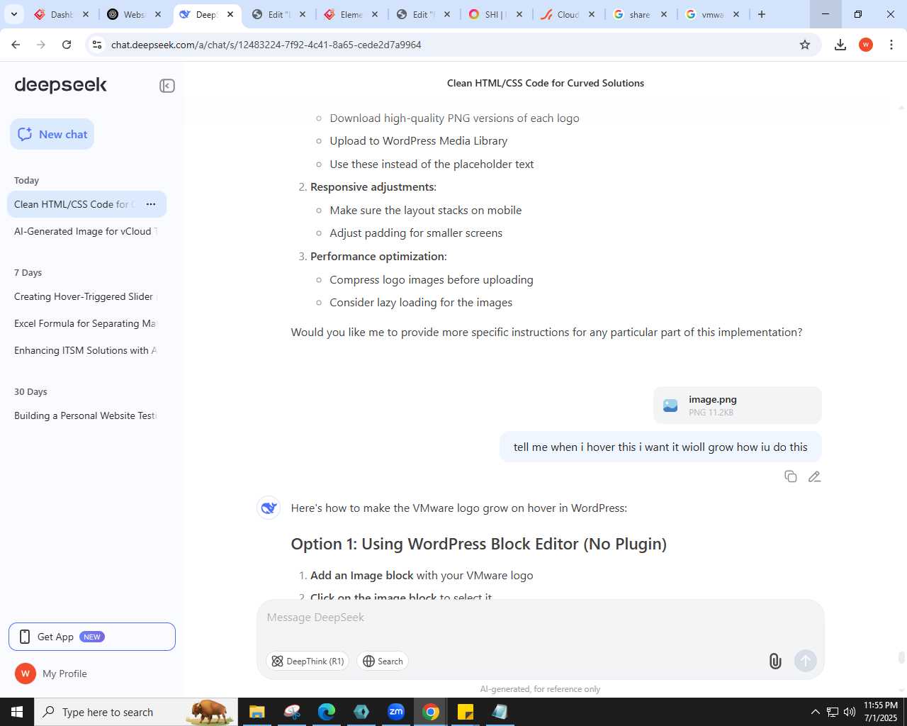
Task: View site information icon in address bar
Action: 97,45
